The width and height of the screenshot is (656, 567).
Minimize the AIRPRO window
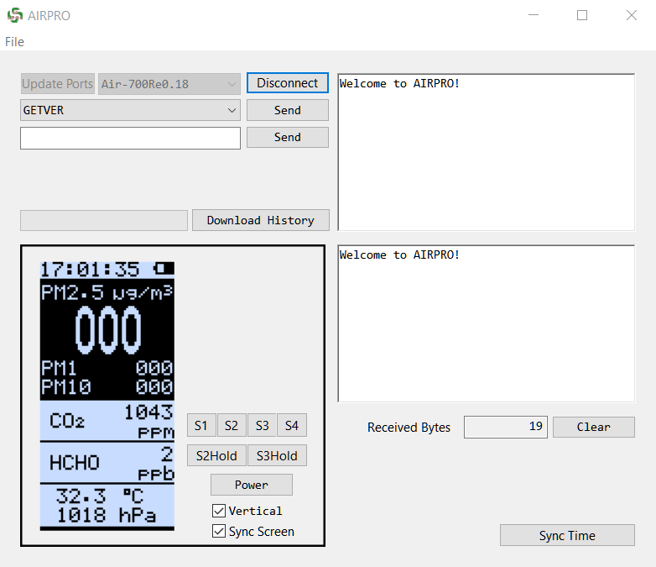pos(534,15)
